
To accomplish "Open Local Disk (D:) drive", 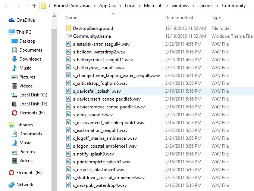I will click(x=33, y=104).
